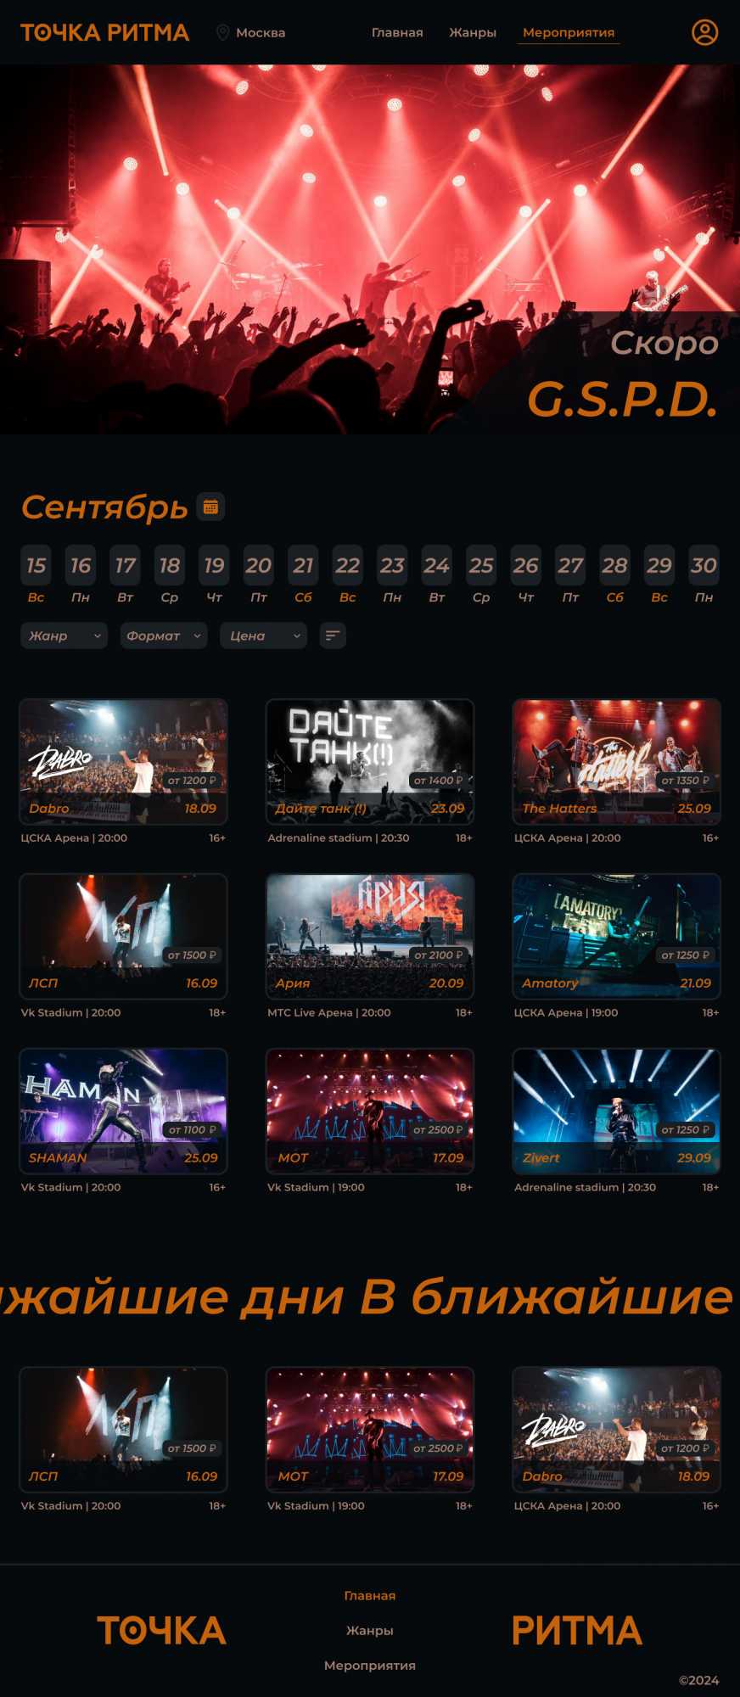Open the SHAMAN event card
740x1697 pixels.
(123, 1112)
